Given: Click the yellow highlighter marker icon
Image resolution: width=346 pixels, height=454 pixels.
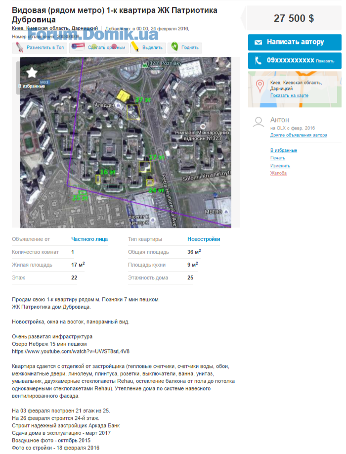Looking at the screenshot, I should click(134, 47).
